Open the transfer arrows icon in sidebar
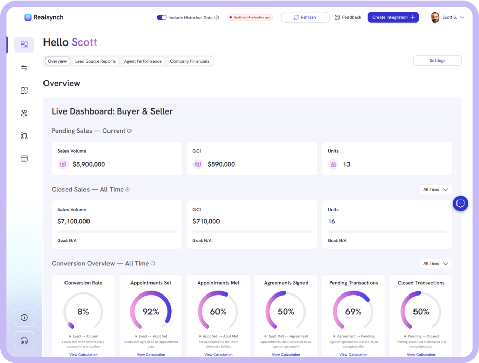 coord(24,67)
